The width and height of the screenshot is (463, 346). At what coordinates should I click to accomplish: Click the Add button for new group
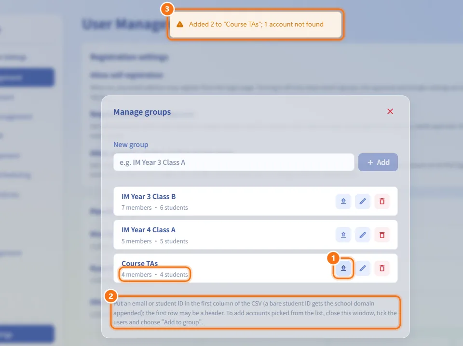pos(378,162)
